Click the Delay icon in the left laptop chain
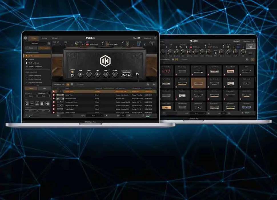Image resolution: width=277 pixels, height=200 pixels. pos(128,44)
